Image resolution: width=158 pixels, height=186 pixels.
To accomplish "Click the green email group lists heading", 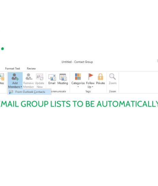I will (79, 104).
